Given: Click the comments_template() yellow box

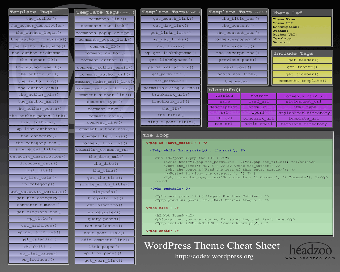Looking at the screenshot, I should (x=302, y=81).
